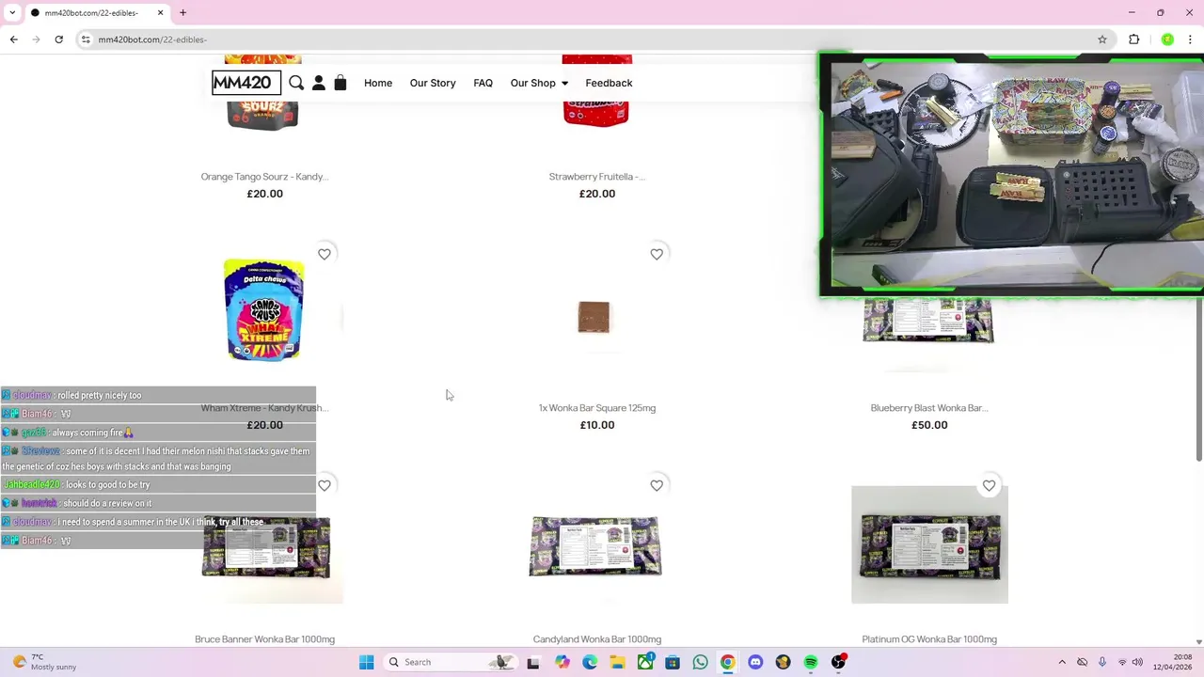Expand the Our Shop dropdown menu
This screenshot has width=1204, height=677.
[539, 83]
